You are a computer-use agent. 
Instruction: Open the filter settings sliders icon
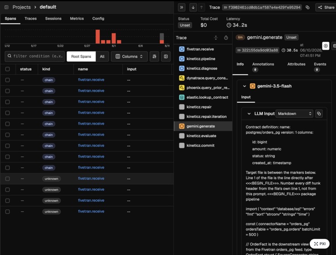(154, 57)
